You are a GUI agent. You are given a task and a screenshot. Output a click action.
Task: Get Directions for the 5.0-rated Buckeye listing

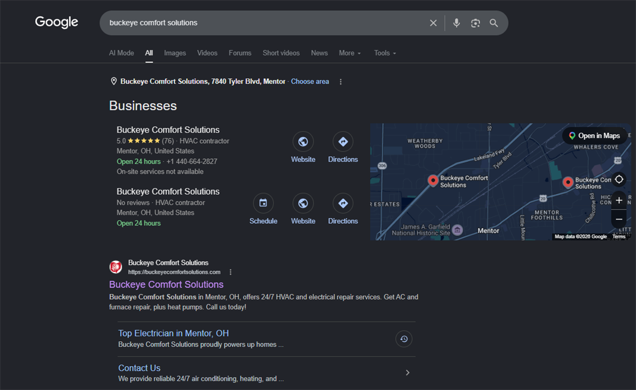click(343, 148)
